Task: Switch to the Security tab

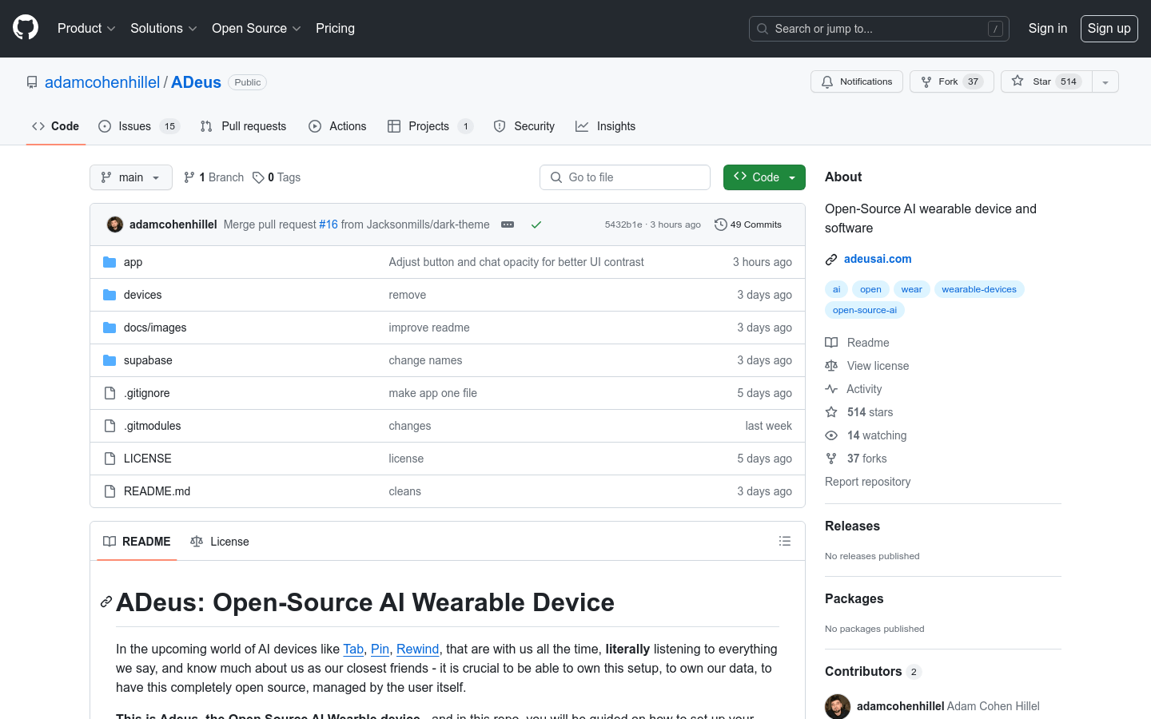Action: point(524,126)
